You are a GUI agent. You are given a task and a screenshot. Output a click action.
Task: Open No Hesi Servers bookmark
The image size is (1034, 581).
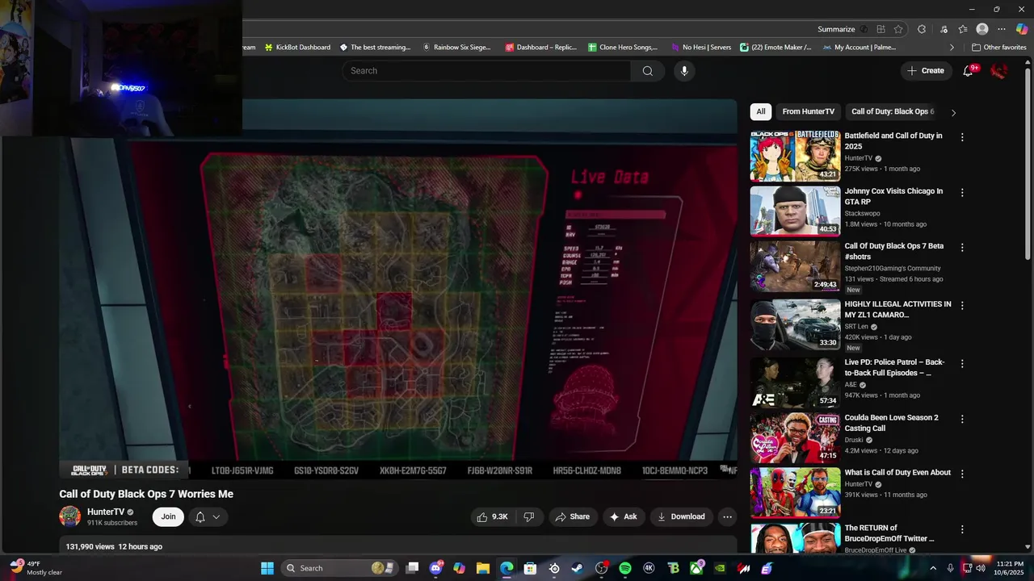(x=701, y=48)
